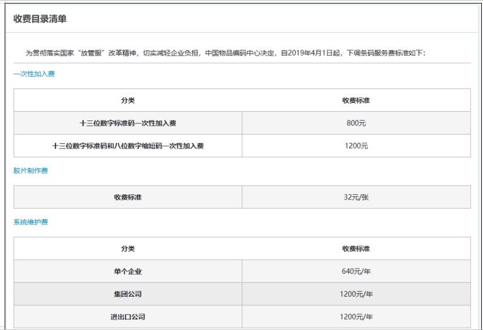This screenshot has width=483, height=330.
Task: Select the 单个企业 row label
Action: click(128, 271)
